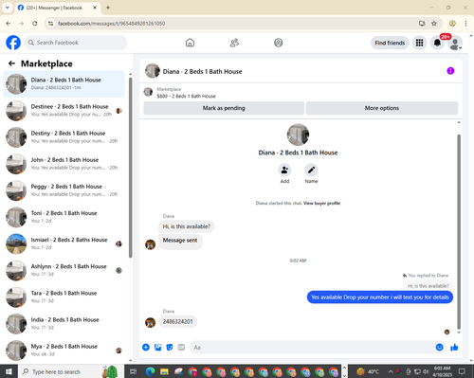Open Microsoft Edge from taskbar
Screen dimensions: 474x378
tap(150, 371)
